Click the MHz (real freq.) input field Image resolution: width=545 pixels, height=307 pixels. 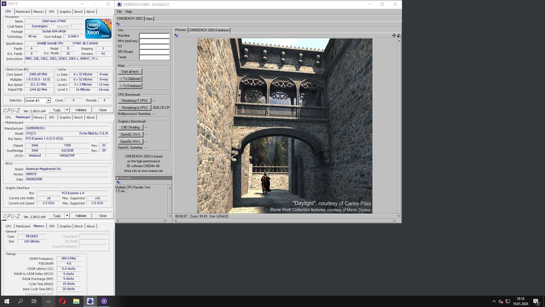pos(154,41)
